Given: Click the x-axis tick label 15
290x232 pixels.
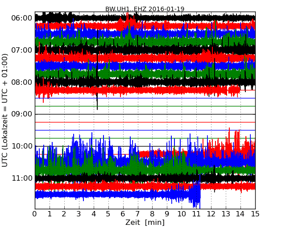Looking at the screenshot, I should click(x=255, y=213).
